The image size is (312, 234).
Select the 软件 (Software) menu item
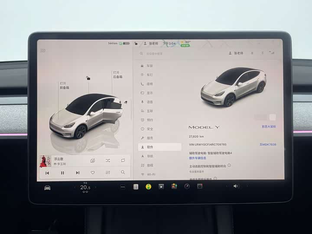159,147
